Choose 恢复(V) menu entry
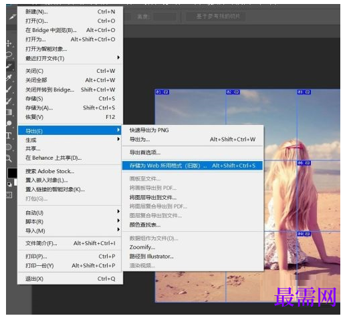The height and width of the screenshot is (318, 349). point(70,117)
